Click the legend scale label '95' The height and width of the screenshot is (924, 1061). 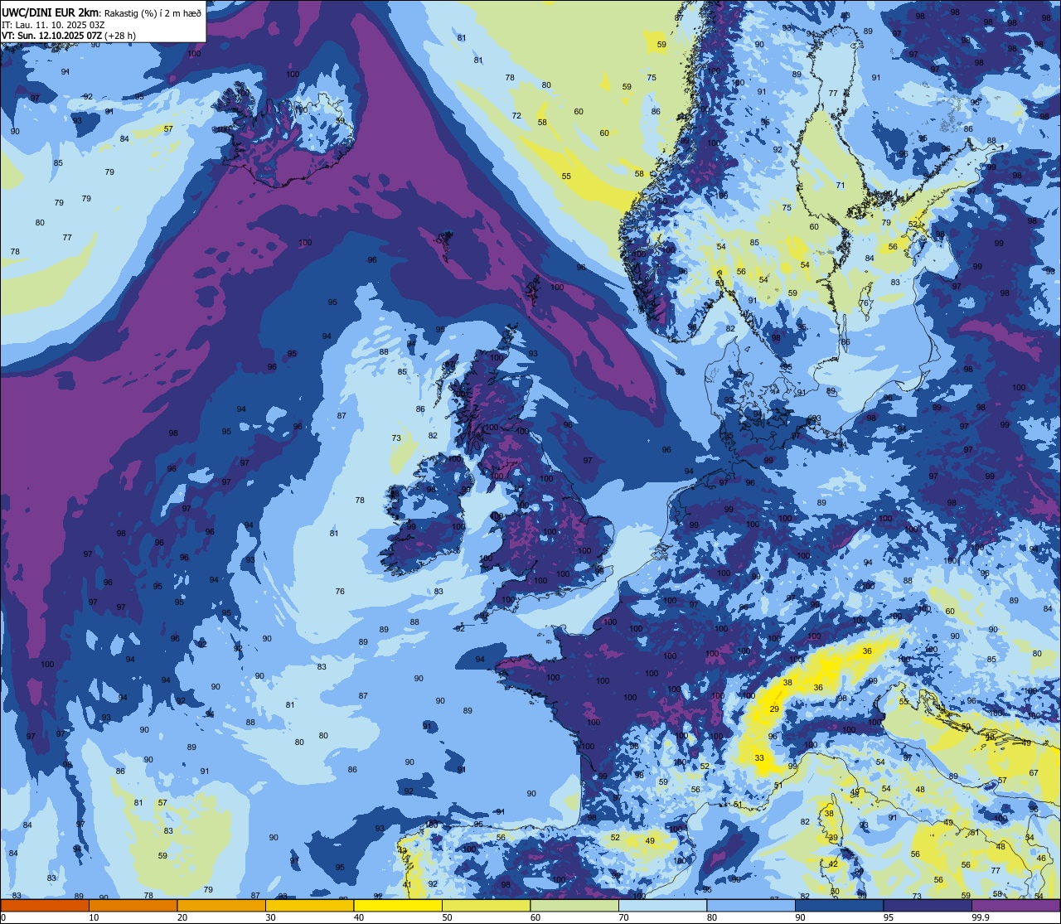[x=888, y=917]
